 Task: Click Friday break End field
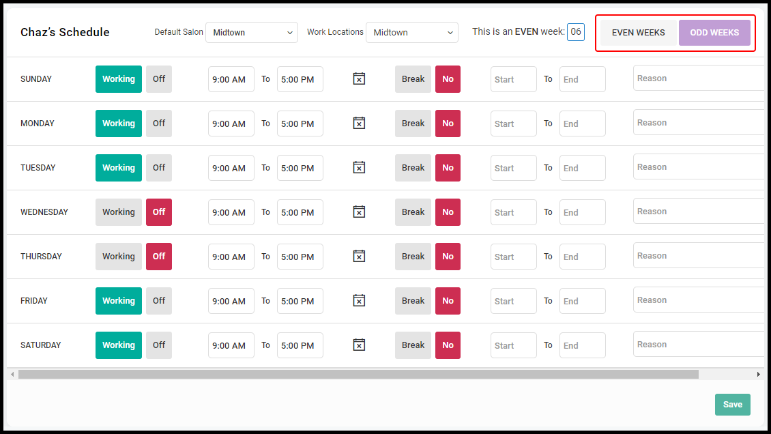pyautogui.click(x=583, y=301)
